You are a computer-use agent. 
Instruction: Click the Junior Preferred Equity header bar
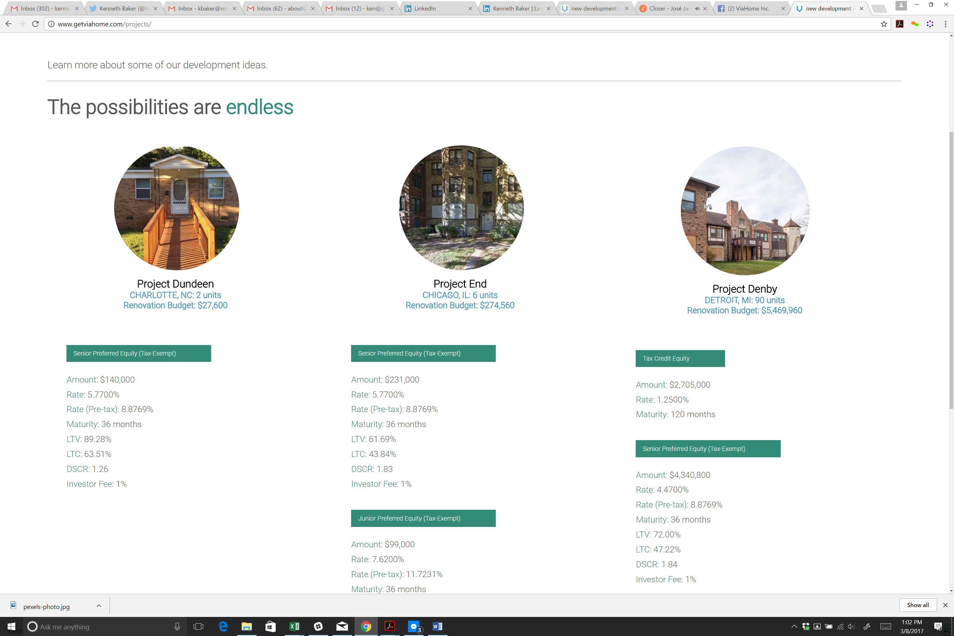pos(423,518)
